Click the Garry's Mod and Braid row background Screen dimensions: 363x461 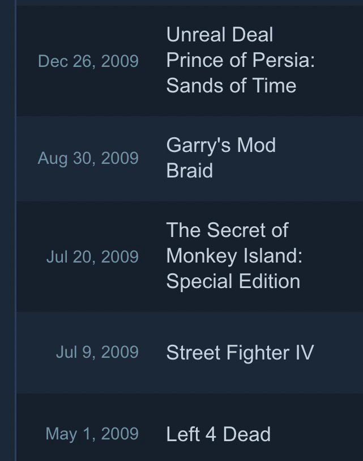[190, 159]
